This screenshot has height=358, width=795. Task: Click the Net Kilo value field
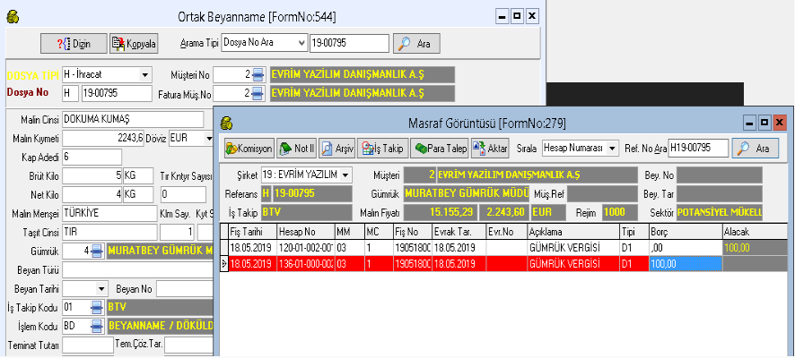click(x=92, y=195)
